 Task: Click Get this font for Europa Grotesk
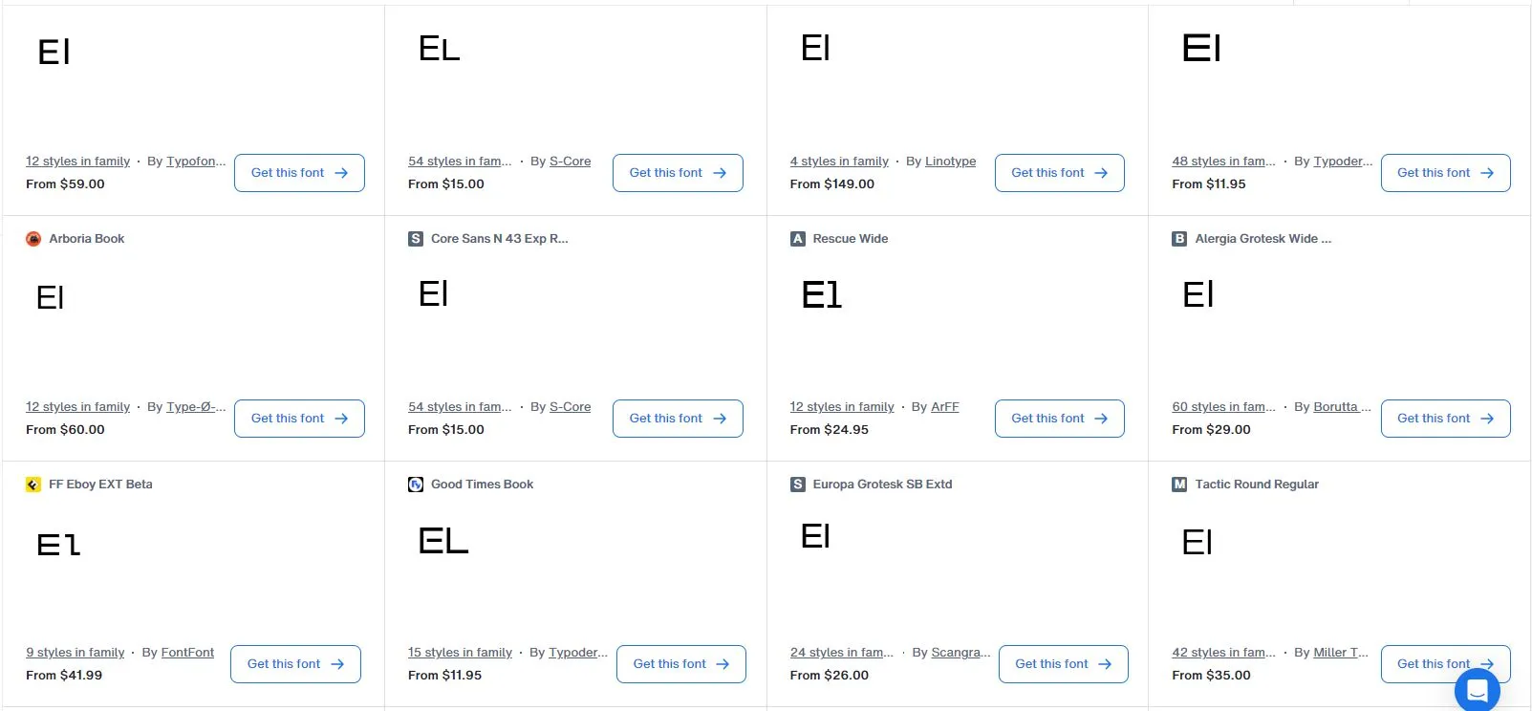coord(1063,664)
